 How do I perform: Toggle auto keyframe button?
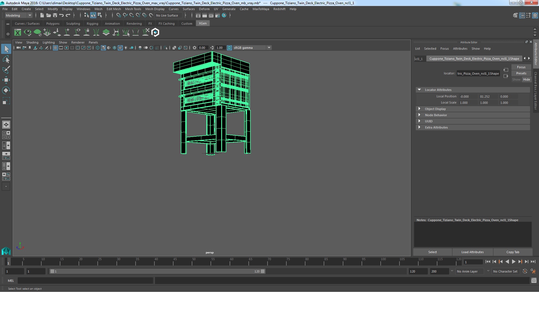pos(525,271)
